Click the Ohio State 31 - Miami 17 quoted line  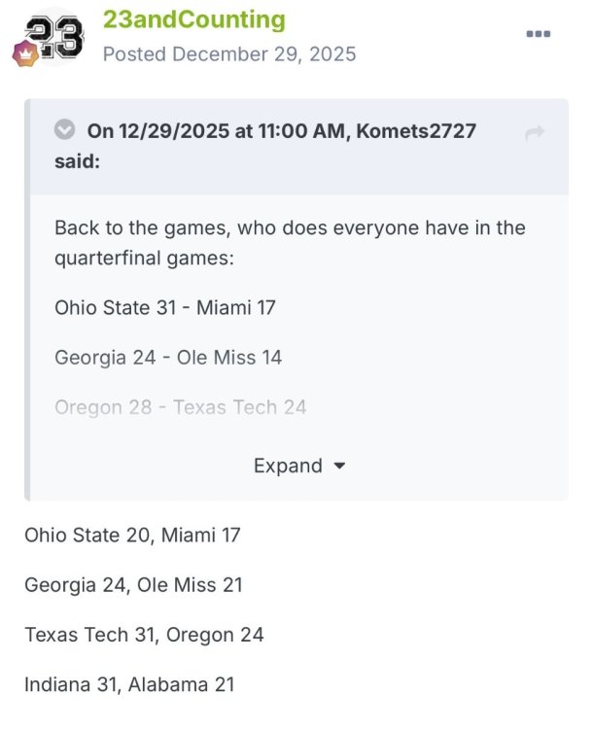(165, 308)
